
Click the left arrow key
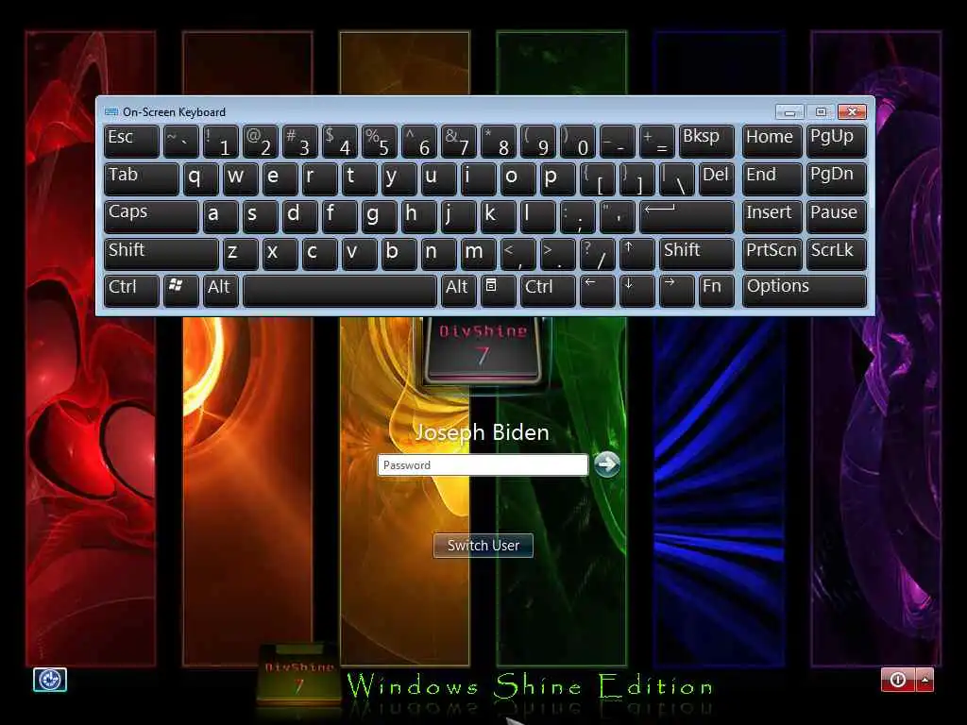click(597, 291)
